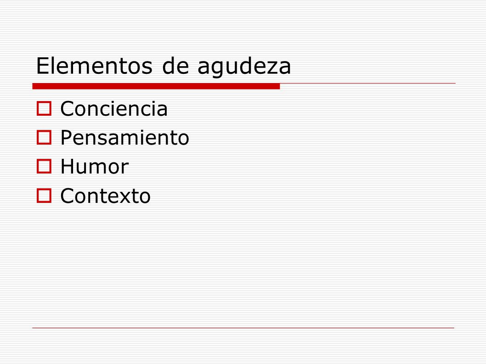Click the red square bullet beside Conciencia
This screenshot has height=364, width=486.
[x=44, y=109]
